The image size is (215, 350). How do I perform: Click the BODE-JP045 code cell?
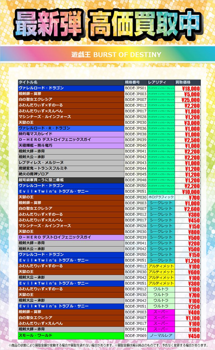[x=135, y=174]
